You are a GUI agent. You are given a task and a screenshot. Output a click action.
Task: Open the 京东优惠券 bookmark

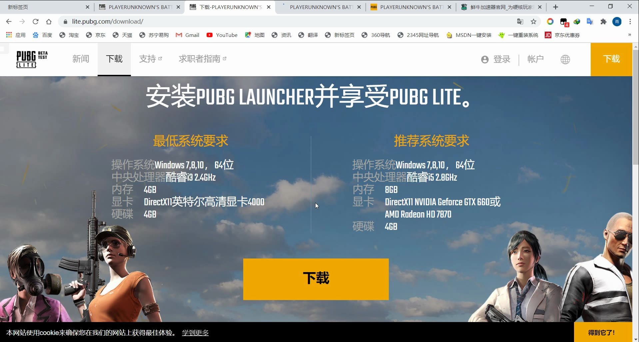[x=562, y=35]
